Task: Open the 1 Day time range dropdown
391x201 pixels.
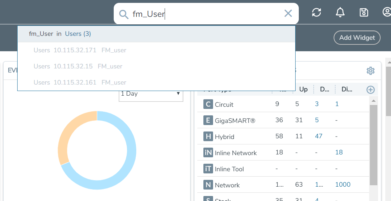Action: click(151, 94)
